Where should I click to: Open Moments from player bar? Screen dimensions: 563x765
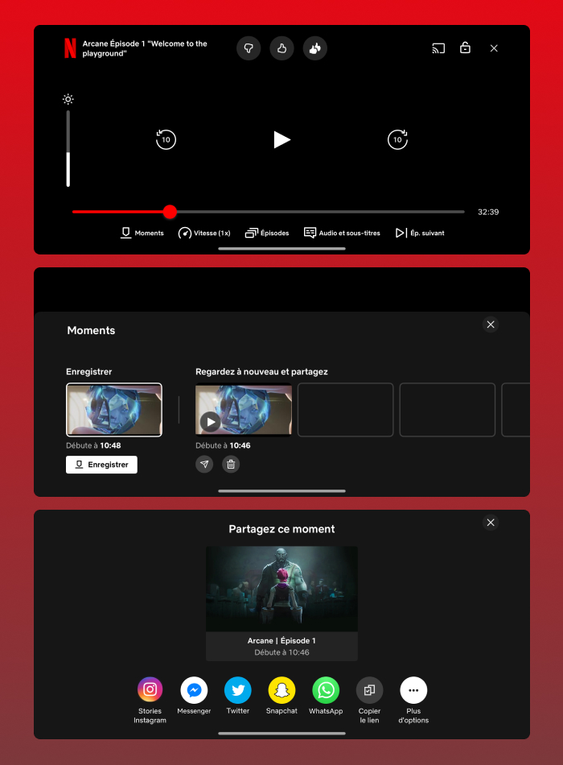point(142,233)
